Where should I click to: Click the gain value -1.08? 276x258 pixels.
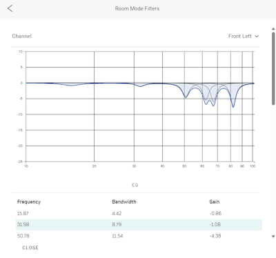click(215, 224)
